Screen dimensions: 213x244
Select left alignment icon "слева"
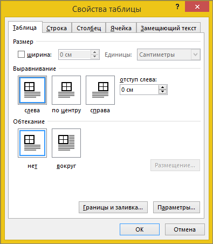[x=32, y=90]
